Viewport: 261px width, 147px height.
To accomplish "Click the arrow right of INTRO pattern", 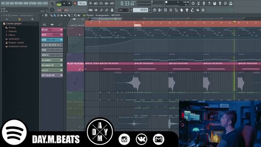I will pos(150,10).
